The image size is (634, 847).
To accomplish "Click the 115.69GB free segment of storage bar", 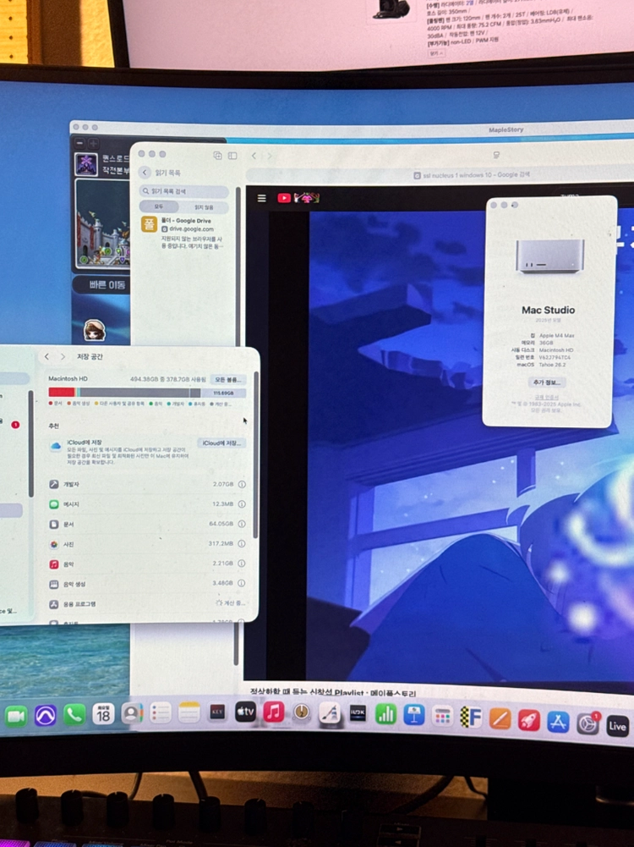I will (223, 393).
